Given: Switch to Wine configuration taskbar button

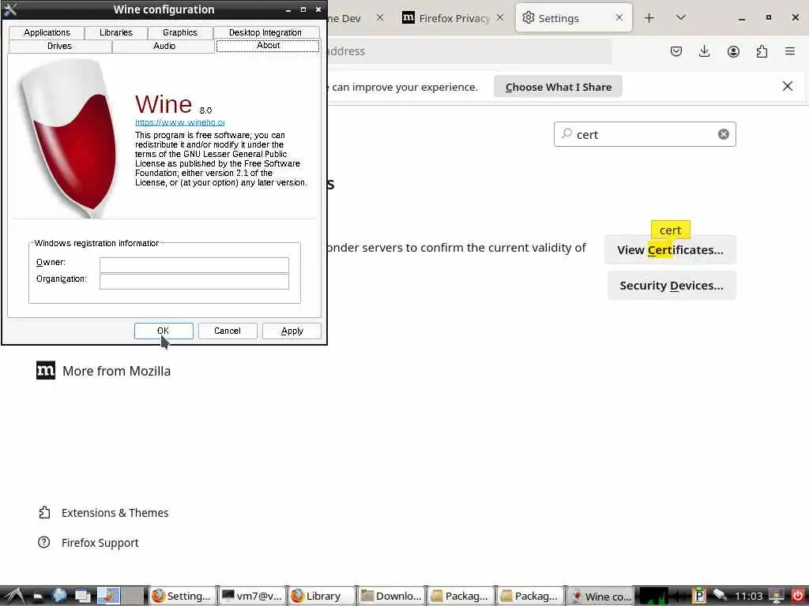Looking at the screenshot, I should (x=600, y=597).
